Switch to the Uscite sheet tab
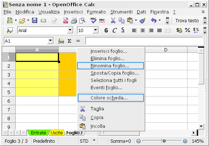 tap(57, 133)
